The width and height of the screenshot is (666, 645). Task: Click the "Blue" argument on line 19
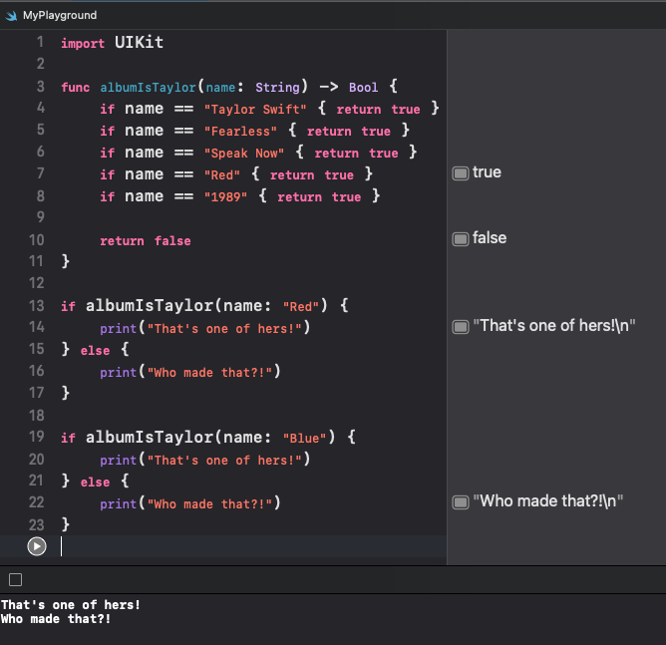click(304, 439)
